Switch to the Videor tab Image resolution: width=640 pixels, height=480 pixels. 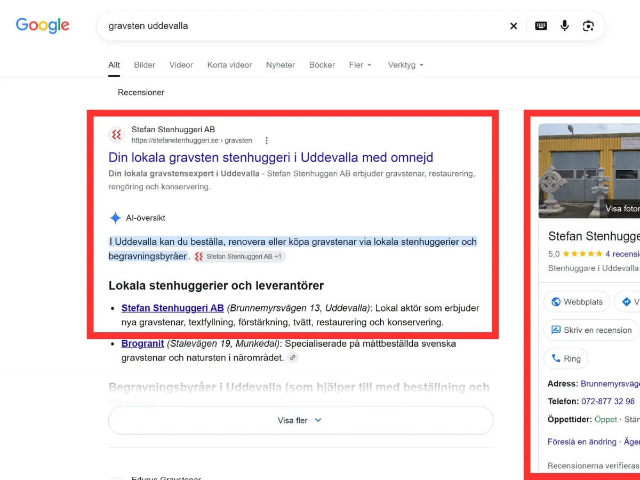(x=181, y=65)
